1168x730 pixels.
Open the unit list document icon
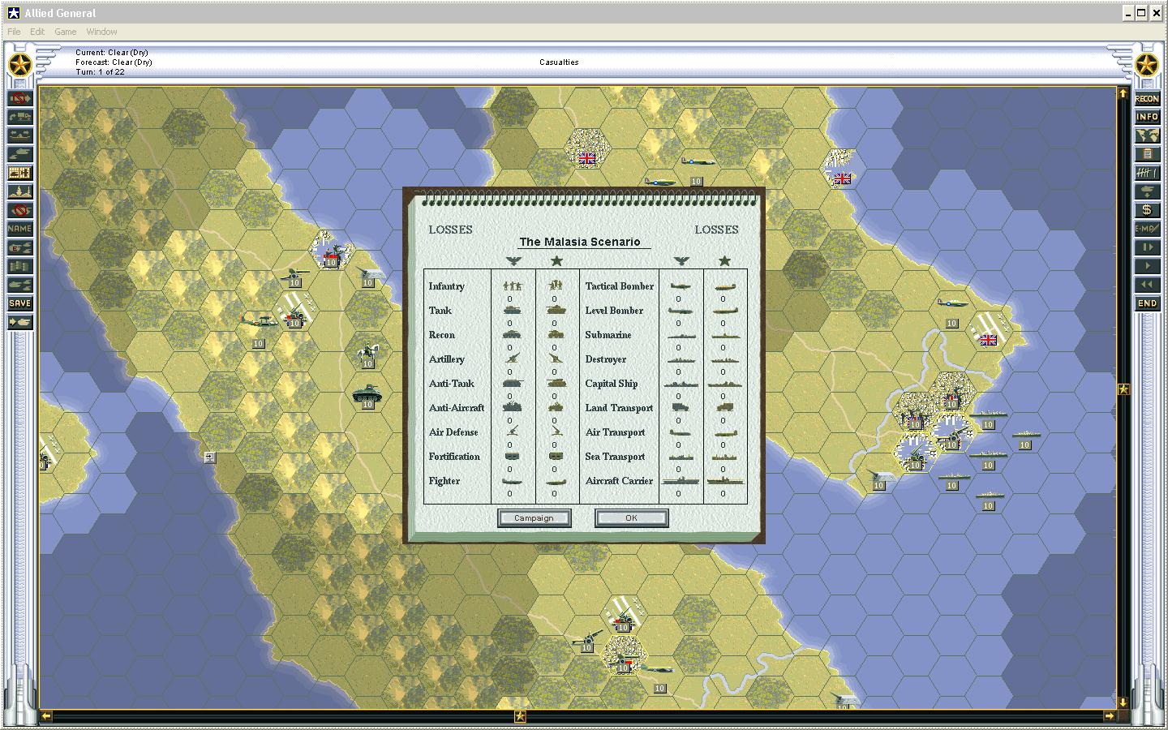(1147, 154)
